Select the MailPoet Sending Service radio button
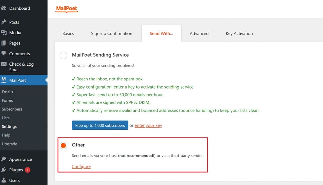Viewport: 323px width, 185px height. click(x=63, y=55)
